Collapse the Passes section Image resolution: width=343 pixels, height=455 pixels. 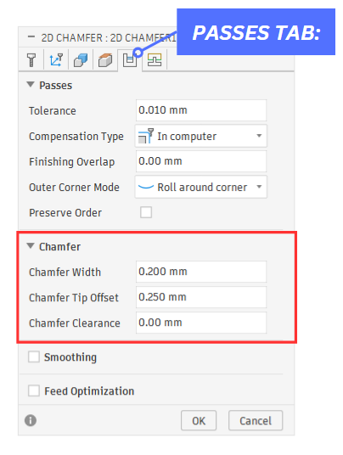31,85
